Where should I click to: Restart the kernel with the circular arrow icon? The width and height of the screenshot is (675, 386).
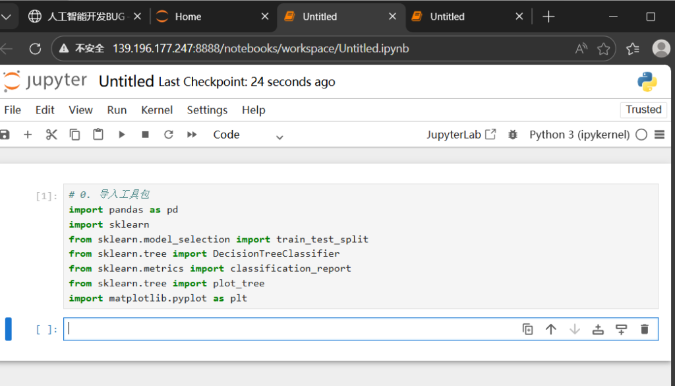[x=169, y=135]
